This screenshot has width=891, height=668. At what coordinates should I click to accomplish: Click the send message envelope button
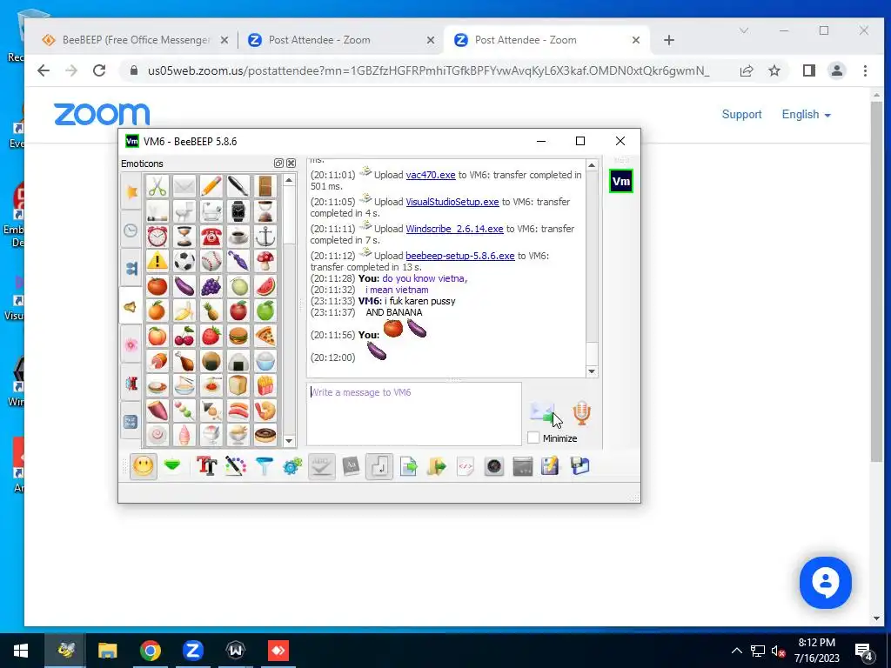(x=543, y=413)
